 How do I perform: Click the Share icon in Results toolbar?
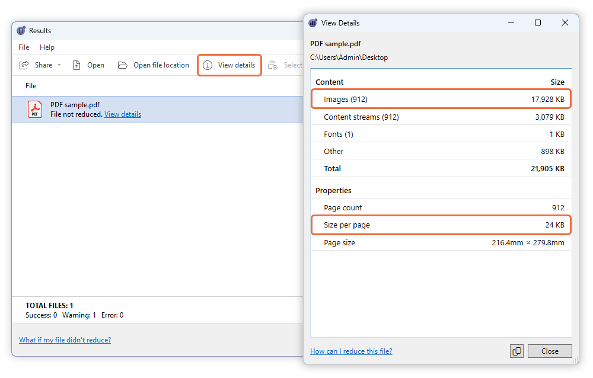pos(24,65)
